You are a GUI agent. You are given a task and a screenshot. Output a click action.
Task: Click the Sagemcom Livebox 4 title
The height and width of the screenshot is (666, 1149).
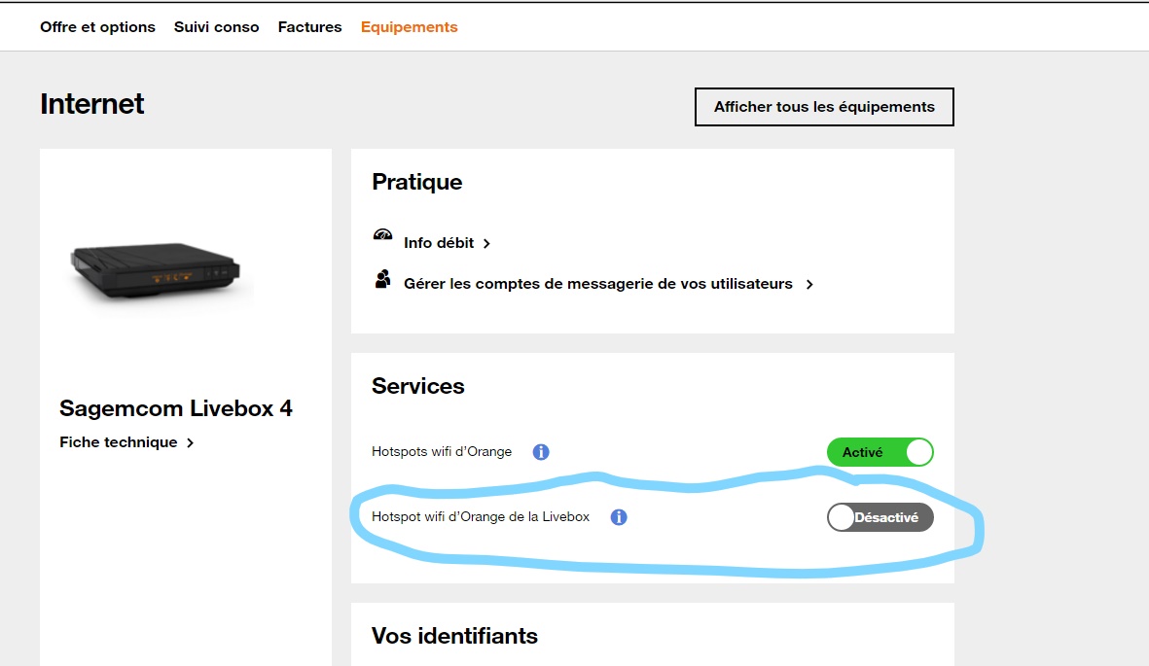(176, 408)
